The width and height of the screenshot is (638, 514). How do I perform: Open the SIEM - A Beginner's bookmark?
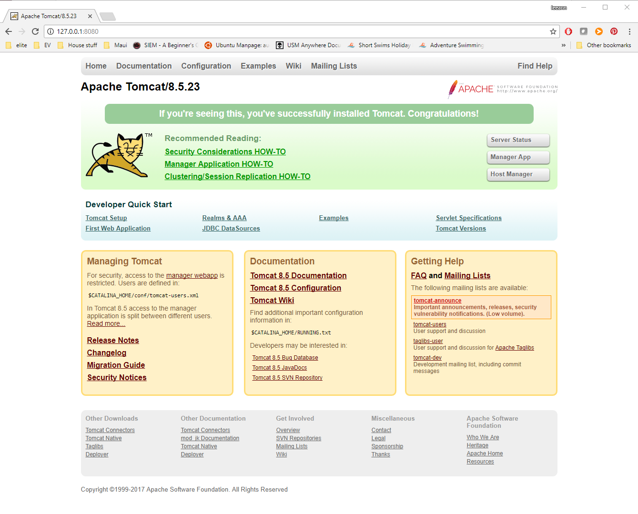[x=166, y=45]
